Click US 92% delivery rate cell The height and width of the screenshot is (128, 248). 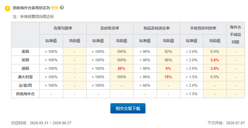coord(168,51)
